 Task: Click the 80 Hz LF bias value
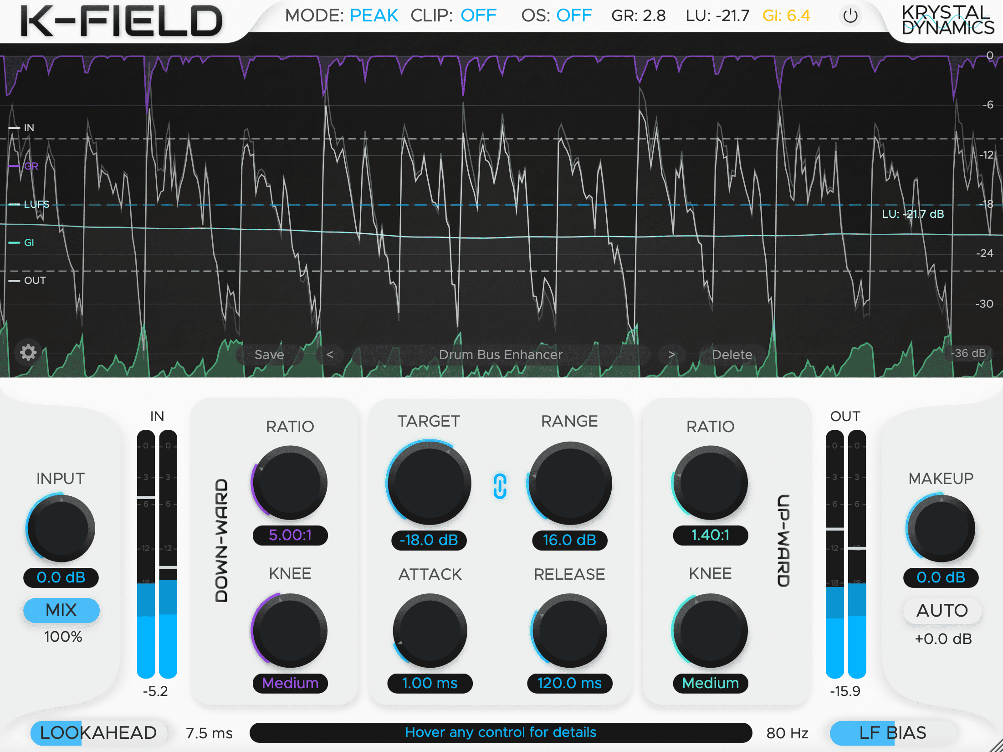787,733
